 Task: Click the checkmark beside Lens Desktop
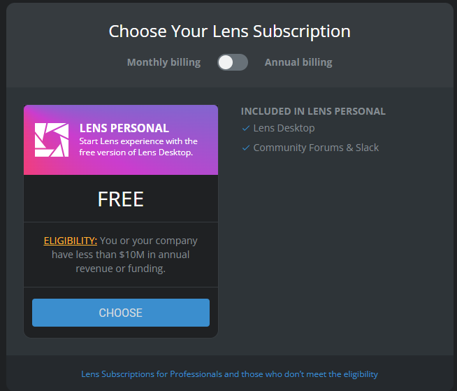pos(246,128)
